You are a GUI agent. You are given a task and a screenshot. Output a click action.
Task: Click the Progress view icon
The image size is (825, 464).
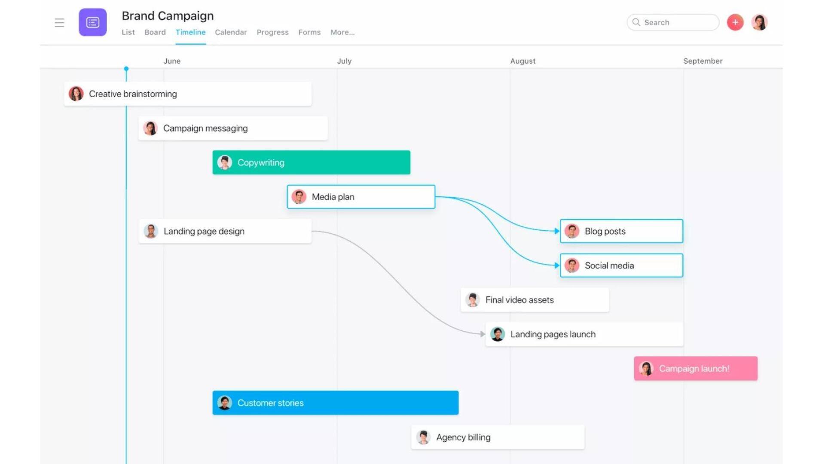[272, 32]
